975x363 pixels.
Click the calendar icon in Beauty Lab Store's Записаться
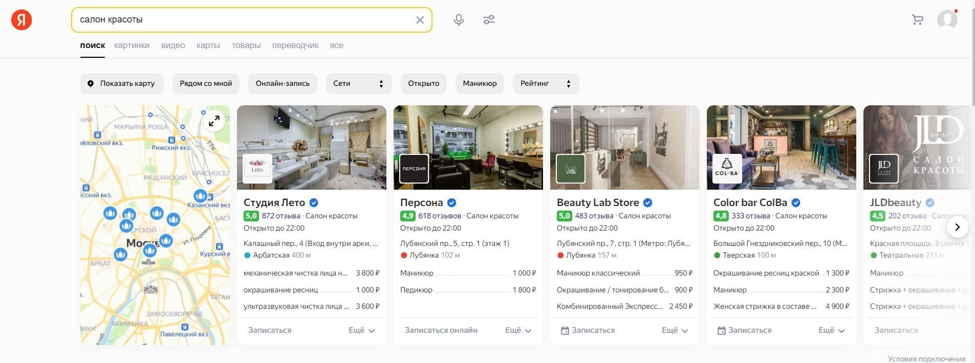pos(565,331)
